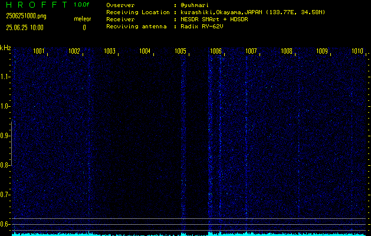
Task: Select the filename 2506251000.png
Action: pyautogui.click(x=26, y=17)
